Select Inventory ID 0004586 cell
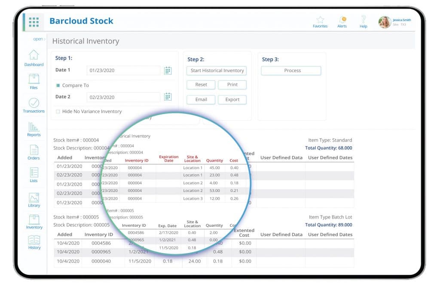This screenshot has width=440, height=283. [x=101, y=243]
